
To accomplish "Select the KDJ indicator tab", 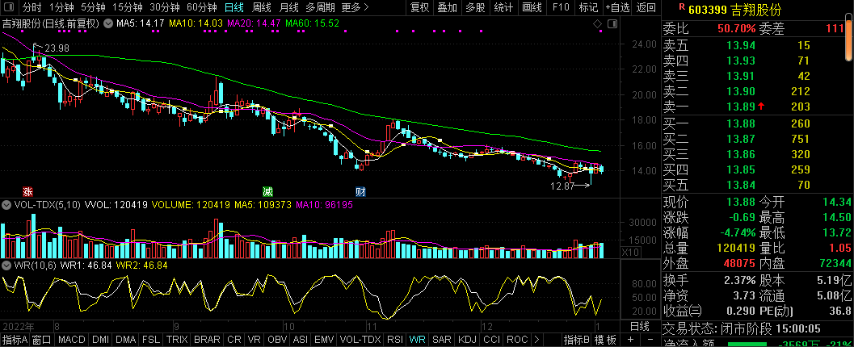I will coord(468,340).
